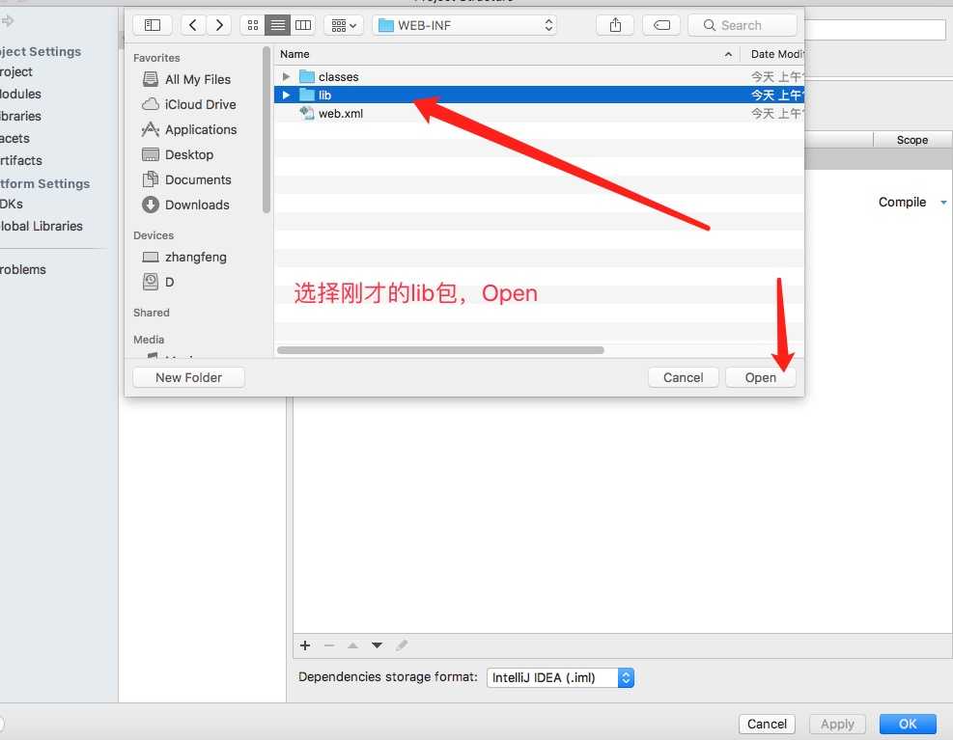Click the edit tags icon

[661, 25]
